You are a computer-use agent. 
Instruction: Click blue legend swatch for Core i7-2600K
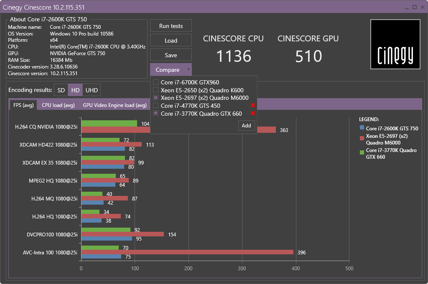(362, 127)
